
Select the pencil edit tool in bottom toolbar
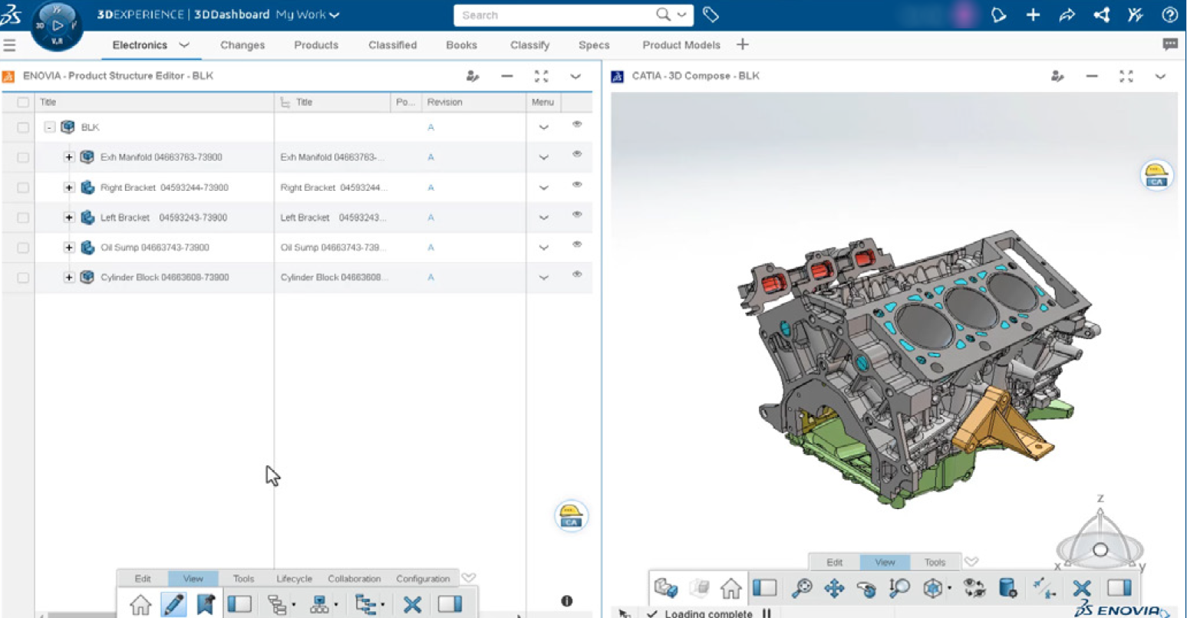point(174,604)
